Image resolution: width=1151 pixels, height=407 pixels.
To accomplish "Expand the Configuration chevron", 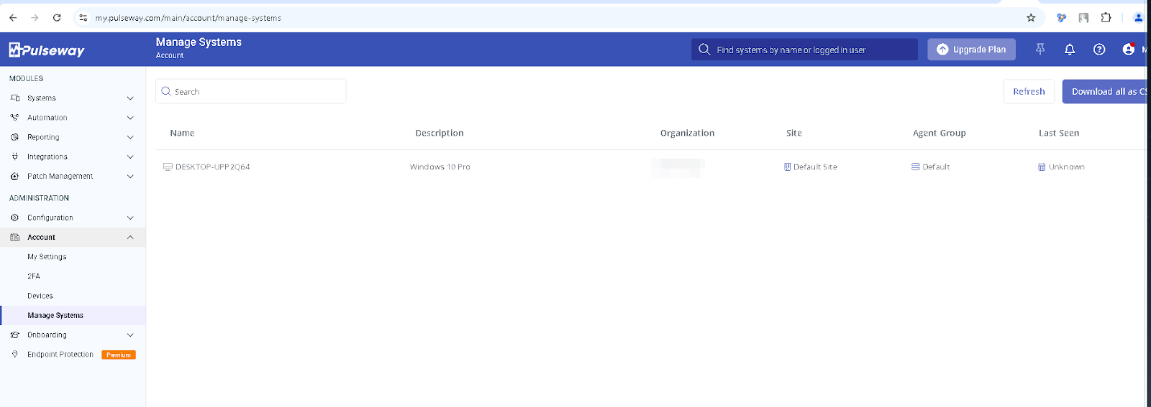I will coord(130,217).
